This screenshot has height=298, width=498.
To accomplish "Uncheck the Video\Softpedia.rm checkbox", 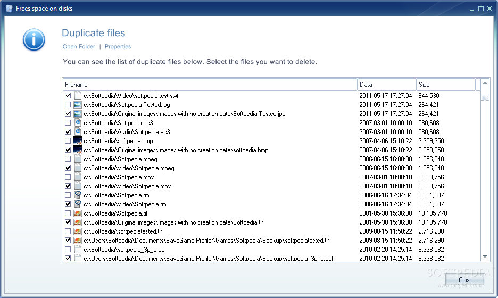I will tap(68, 204).
